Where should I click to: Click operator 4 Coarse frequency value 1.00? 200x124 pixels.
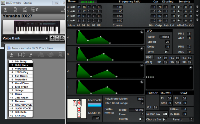click(118, 7)
